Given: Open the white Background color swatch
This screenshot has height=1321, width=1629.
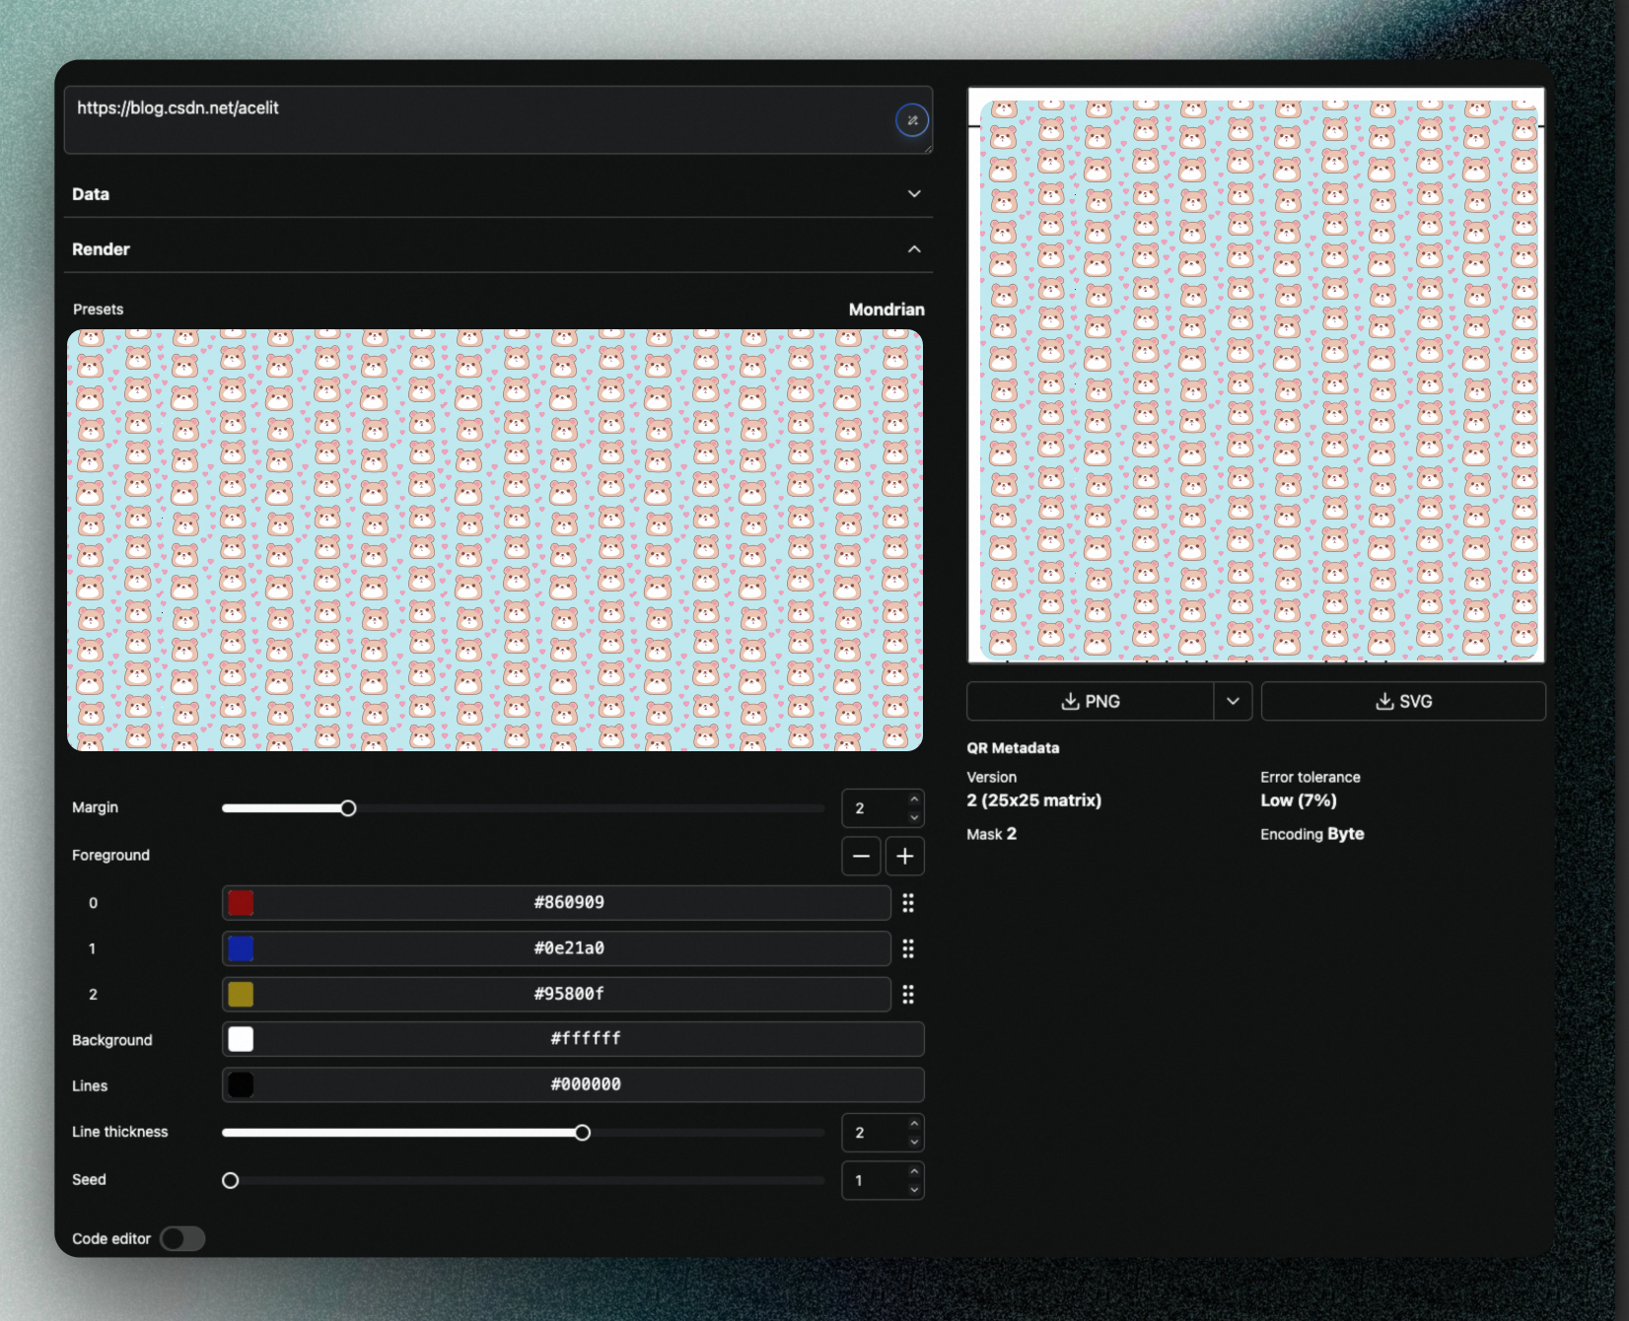Looking at the screenshot, I should [x=241, y=1039].
